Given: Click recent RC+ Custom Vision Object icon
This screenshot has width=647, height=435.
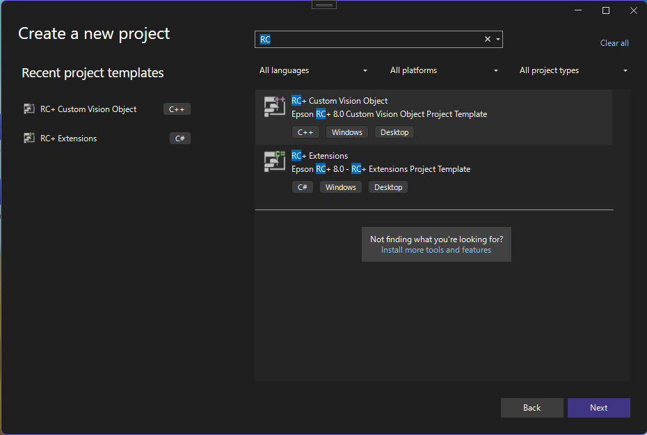Looking at the screenshot, I should pyautogui.click(x=29, y=109).
